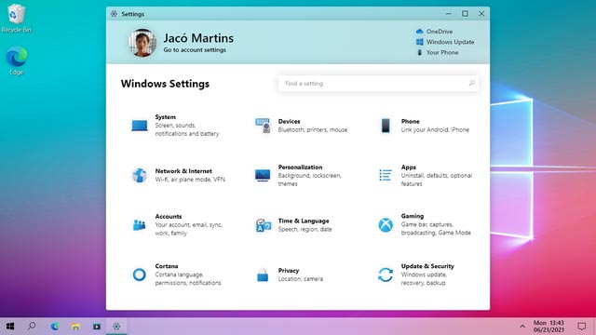Open the Update & Security title
Viewport: 596px width, 335px height.
[x=427, y=266]
